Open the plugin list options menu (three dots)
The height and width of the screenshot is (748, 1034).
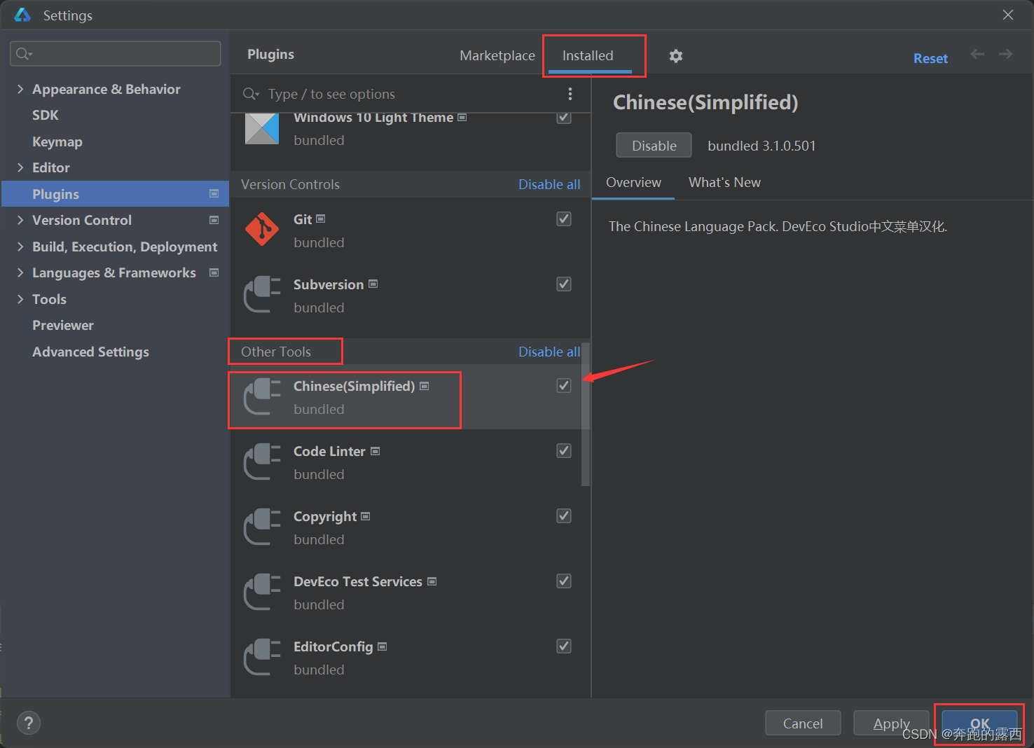[570, 94]
